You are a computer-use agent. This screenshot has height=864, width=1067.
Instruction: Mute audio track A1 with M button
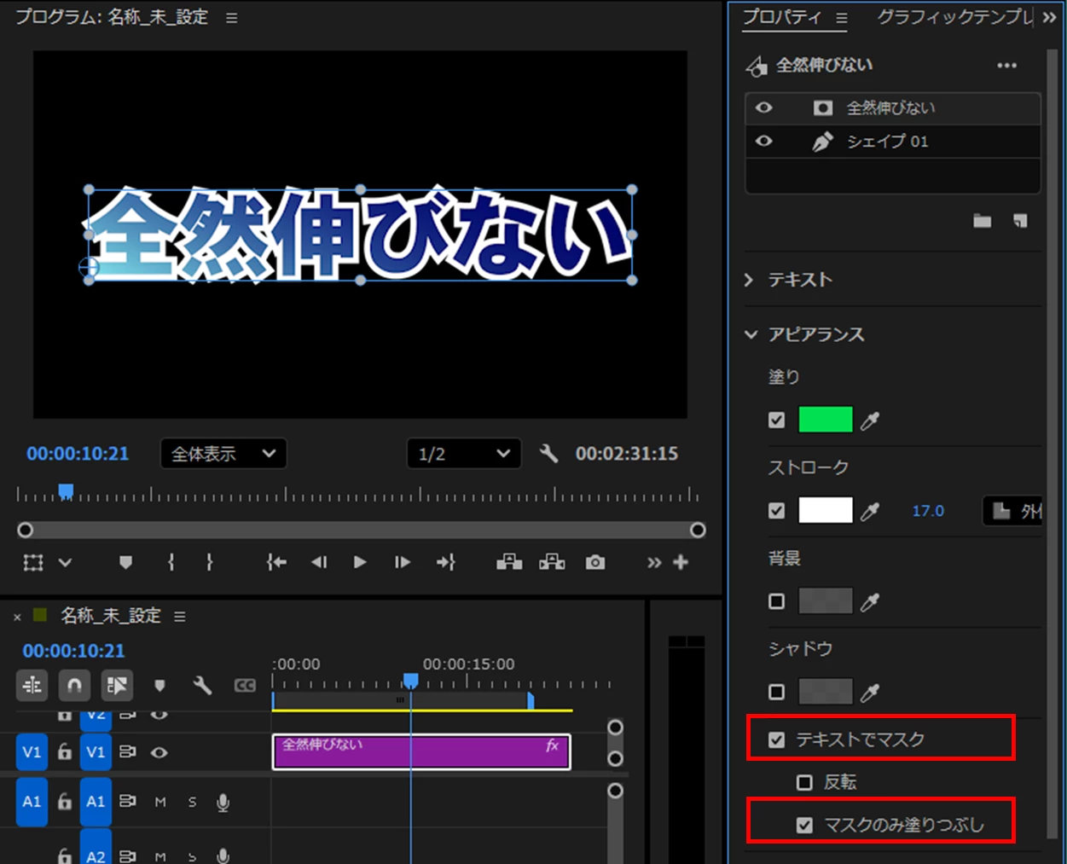pyautogui.click(x=160, y=802)
